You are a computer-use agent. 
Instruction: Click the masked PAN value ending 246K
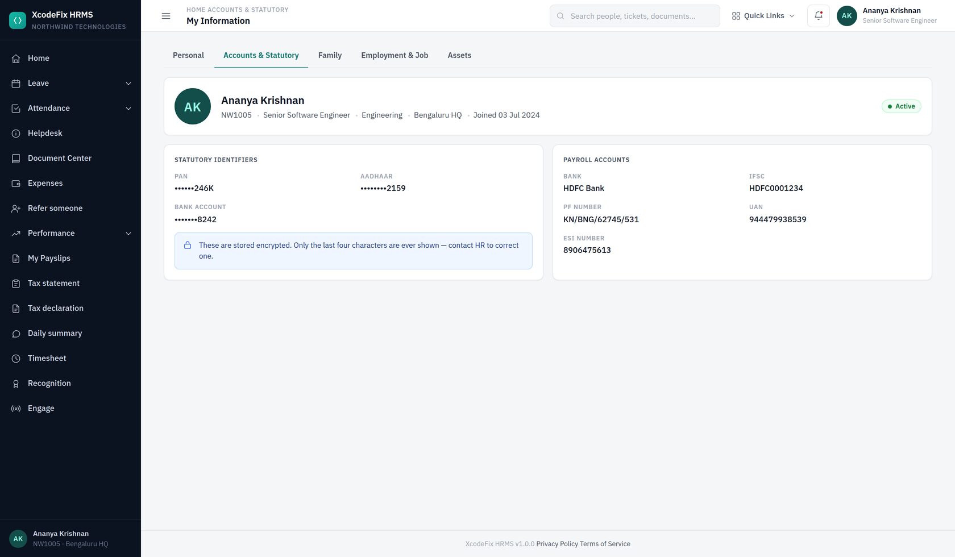(194, 188)
